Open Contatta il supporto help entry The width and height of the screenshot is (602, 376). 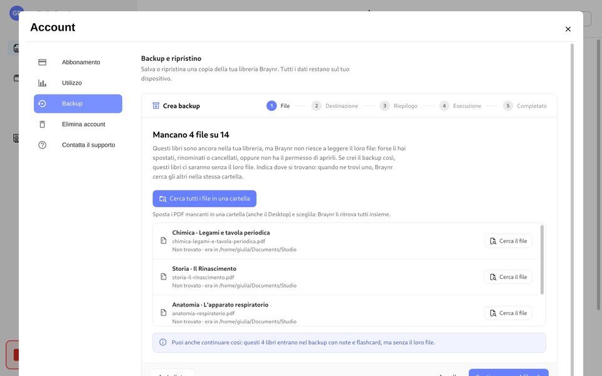pyautogui.click(x=78, y=145)
